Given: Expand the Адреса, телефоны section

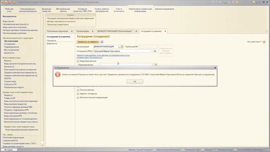Looking at the screenshot, I should pyautogui.click(x=78, y=94).
